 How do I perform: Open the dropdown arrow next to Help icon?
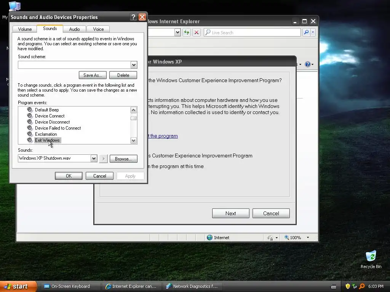pyautogui.click(x=312, y=65)
